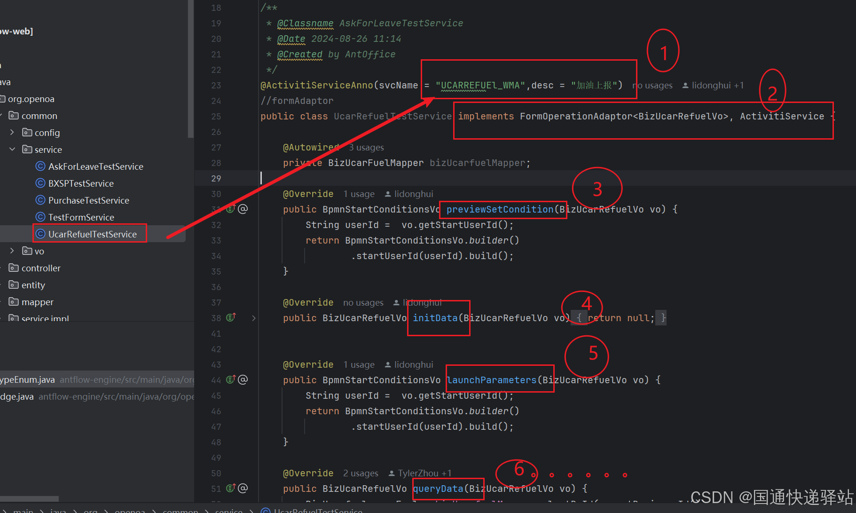Click the implements gutter icon on line 51
The width and height of the screenshot is (856, 513).
231,488
